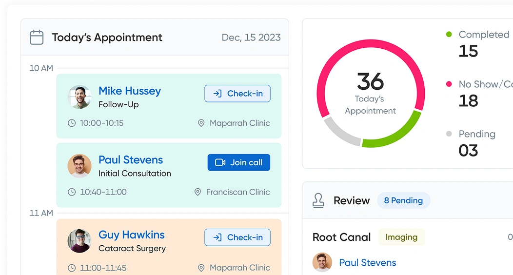Click the gray Pending segment of donut chart
Screen dimensions: 513x275
[340, 133]
